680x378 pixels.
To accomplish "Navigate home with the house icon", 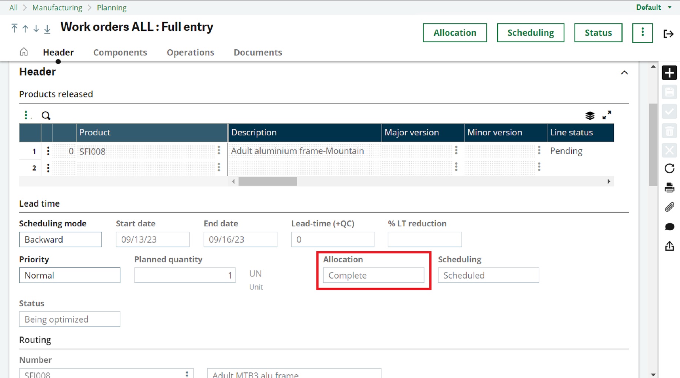I will point(23,52).
